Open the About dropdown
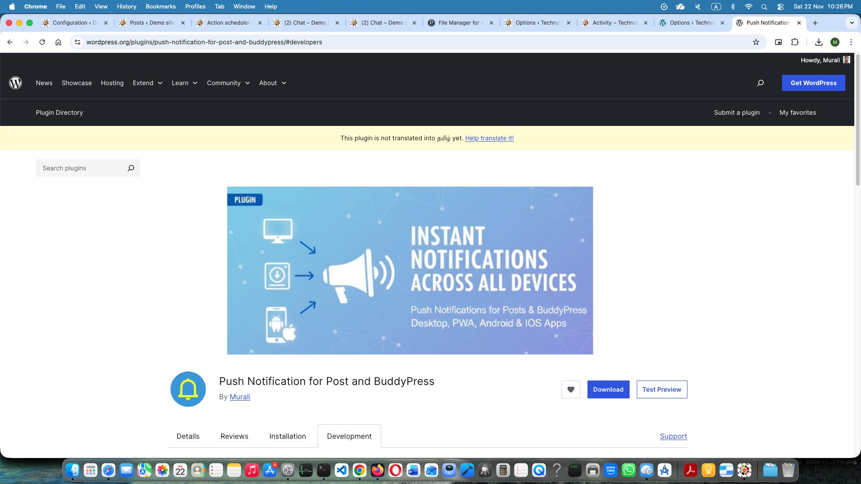Screen dimensions: 861x484 point(272,83)
